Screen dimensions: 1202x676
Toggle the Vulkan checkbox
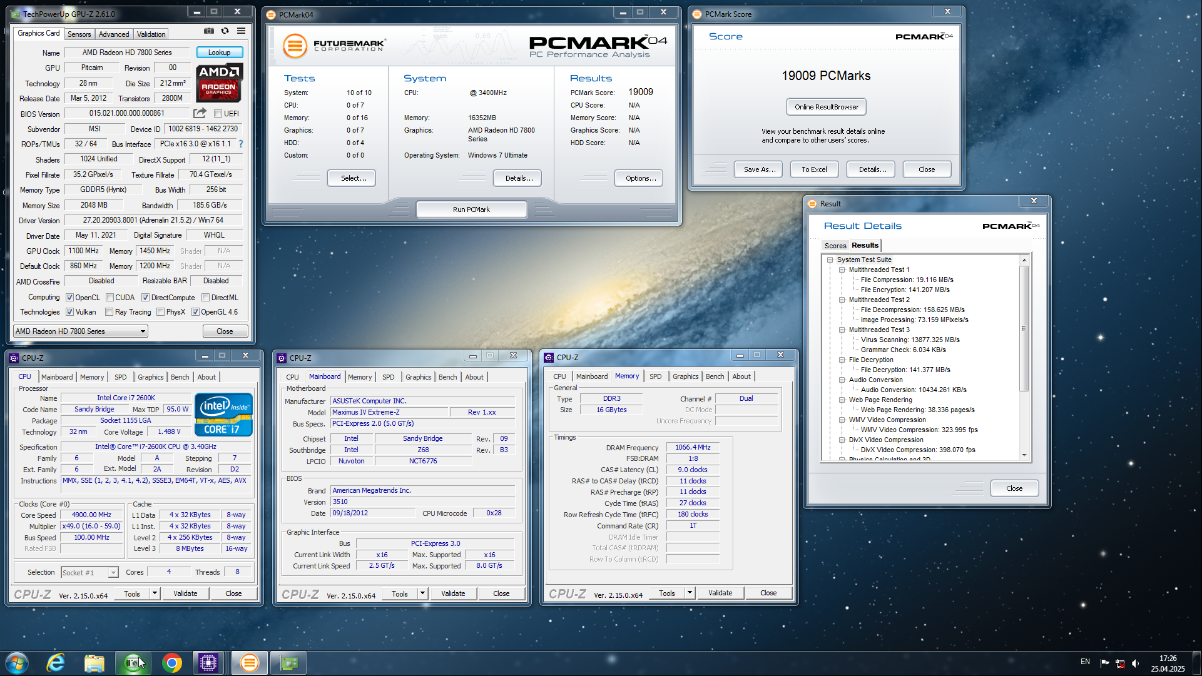tap(70, 312)
